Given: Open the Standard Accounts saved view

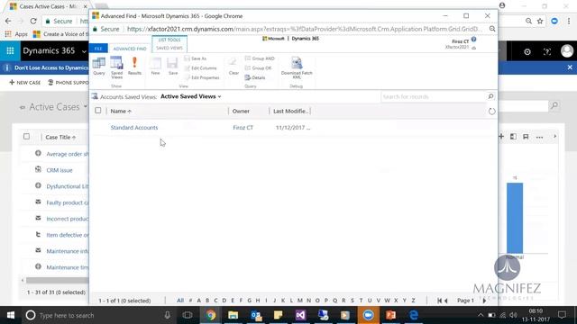Looking at the screenshot, I should [x=134, y=128].
